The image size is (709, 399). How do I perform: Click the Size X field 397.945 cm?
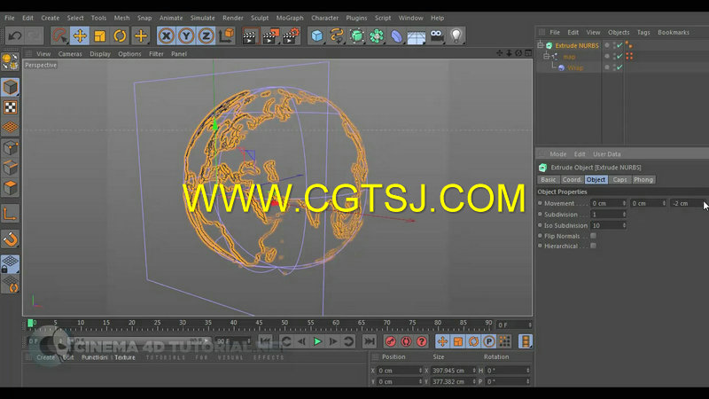click(450, 371)
